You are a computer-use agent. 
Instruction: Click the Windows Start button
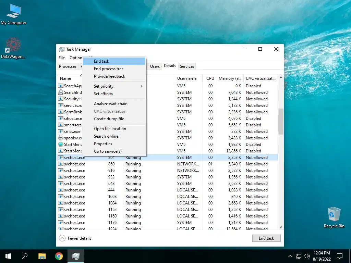tap(8, 256)
